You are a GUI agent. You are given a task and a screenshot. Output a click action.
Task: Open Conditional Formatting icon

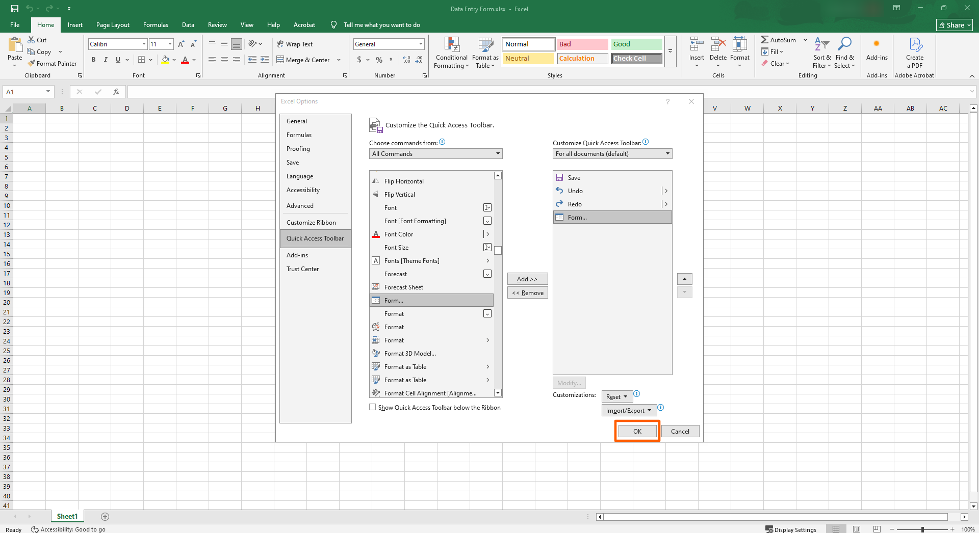pyautogui.click(x=452, y=45)
